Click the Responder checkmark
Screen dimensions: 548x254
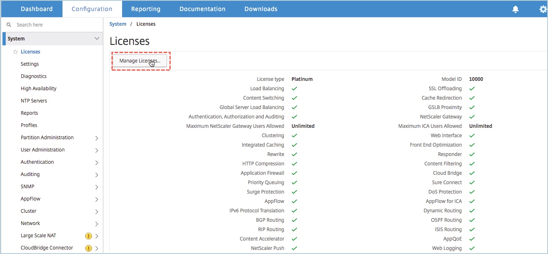point(472,154)
